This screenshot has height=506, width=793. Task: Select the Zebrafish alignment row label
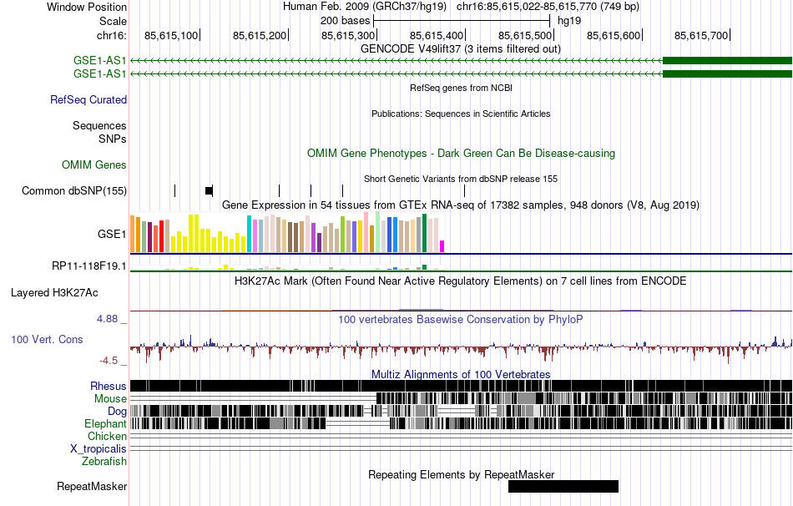click(104, 462)
